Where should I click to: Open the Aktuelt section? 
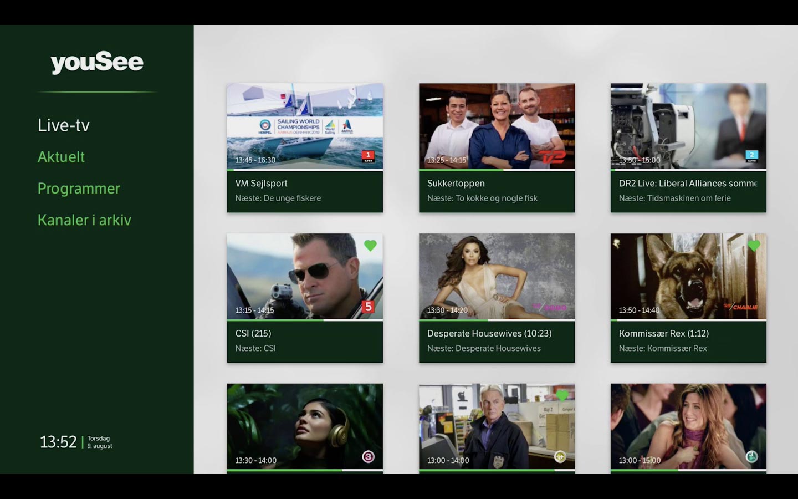pos(61,157)
